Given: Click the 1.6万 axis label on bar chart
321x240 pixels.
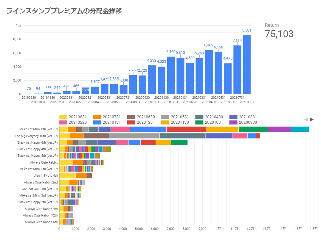Looking at the screenshot, I should click(314, 229).
